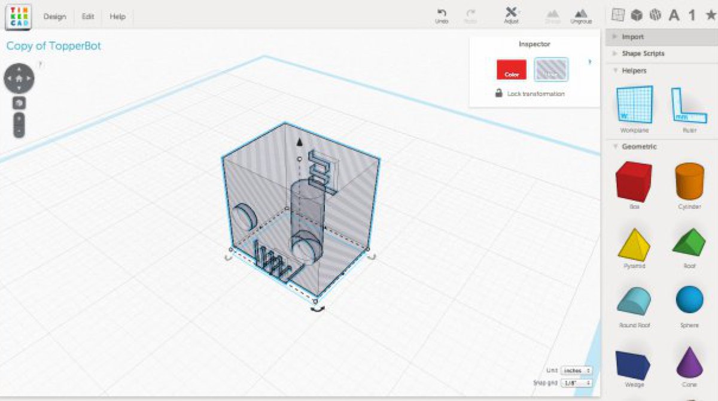Click the red Color swatch in Inspector
The width and height of the screenshot is (718, 401).
coord(512,69)
